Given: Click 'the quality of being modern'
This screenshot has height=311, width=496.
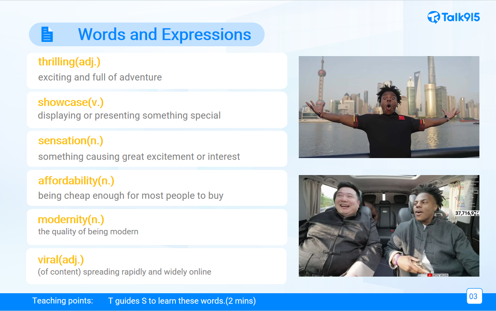Looking at the screenshot, I should 88,232.
